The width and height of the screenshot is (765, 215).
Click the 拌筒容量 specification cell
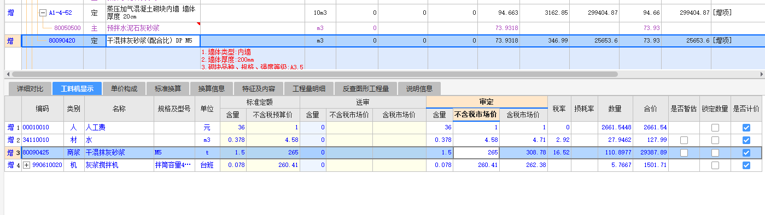click(174, 165)
